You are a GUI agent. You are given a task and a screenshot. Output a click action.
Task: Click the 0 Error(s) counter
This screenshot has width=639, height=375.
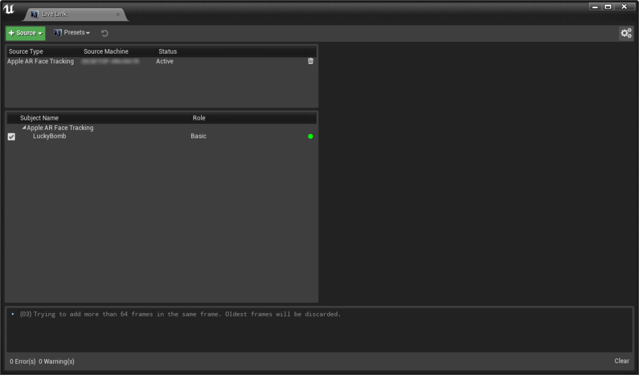(22, 361)
